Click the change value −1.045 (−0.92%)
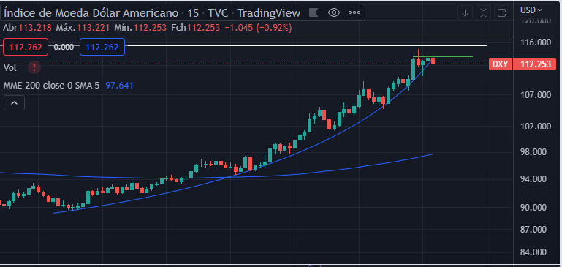The height and width of the screenshot is (267, 562). point(258,27)
